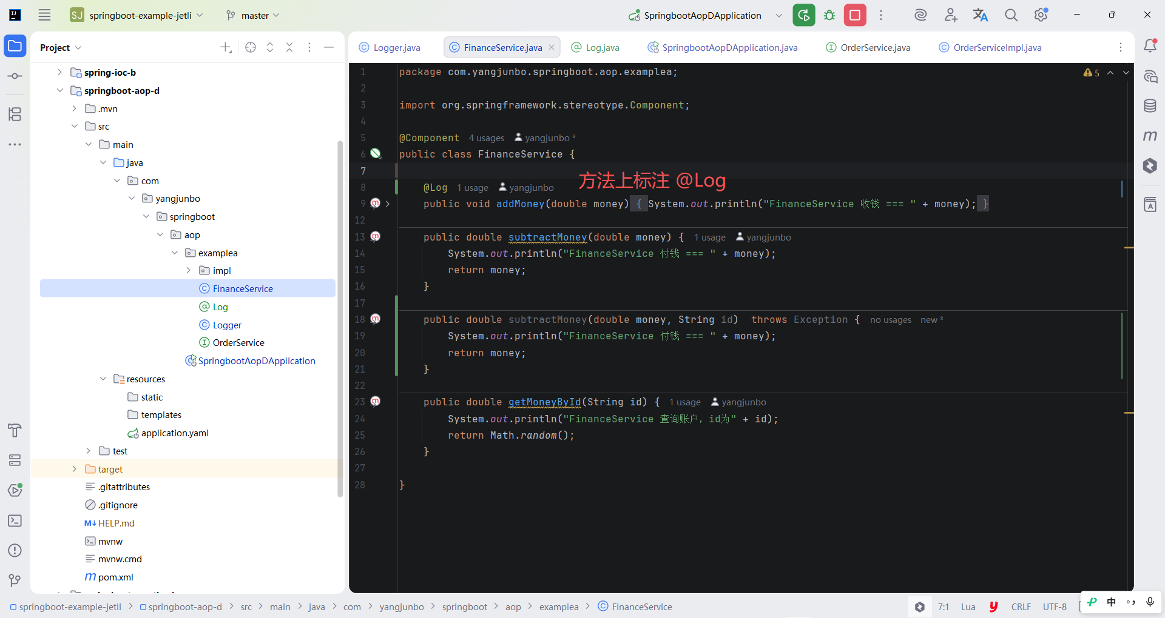Screen dimensions: 1165x618
Task: Open springboot-example-jetli project dropdown
Action: (137, 15)
